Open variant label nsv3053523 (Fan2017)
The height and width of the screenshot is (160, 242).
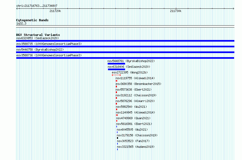(x=133, y=141)
